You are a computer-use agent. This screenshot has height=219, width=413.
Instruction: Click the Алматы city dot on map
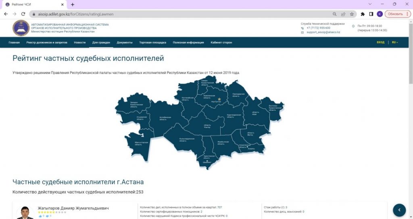pos(247,147)
